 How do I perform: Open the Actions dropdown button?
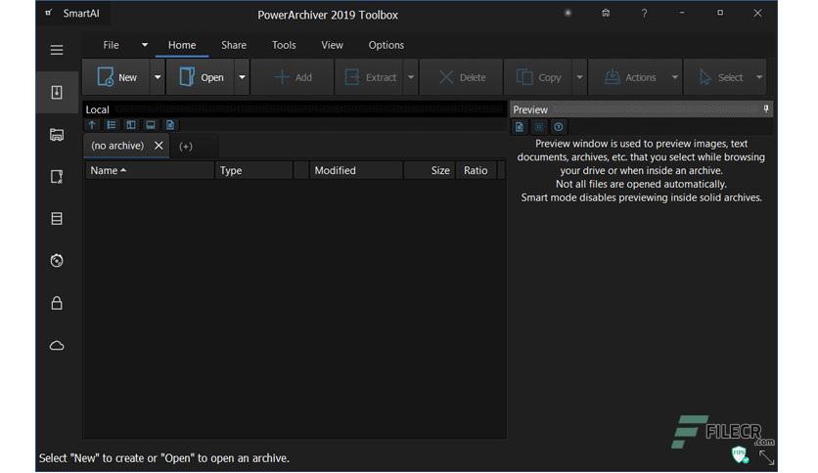(635, 77)
